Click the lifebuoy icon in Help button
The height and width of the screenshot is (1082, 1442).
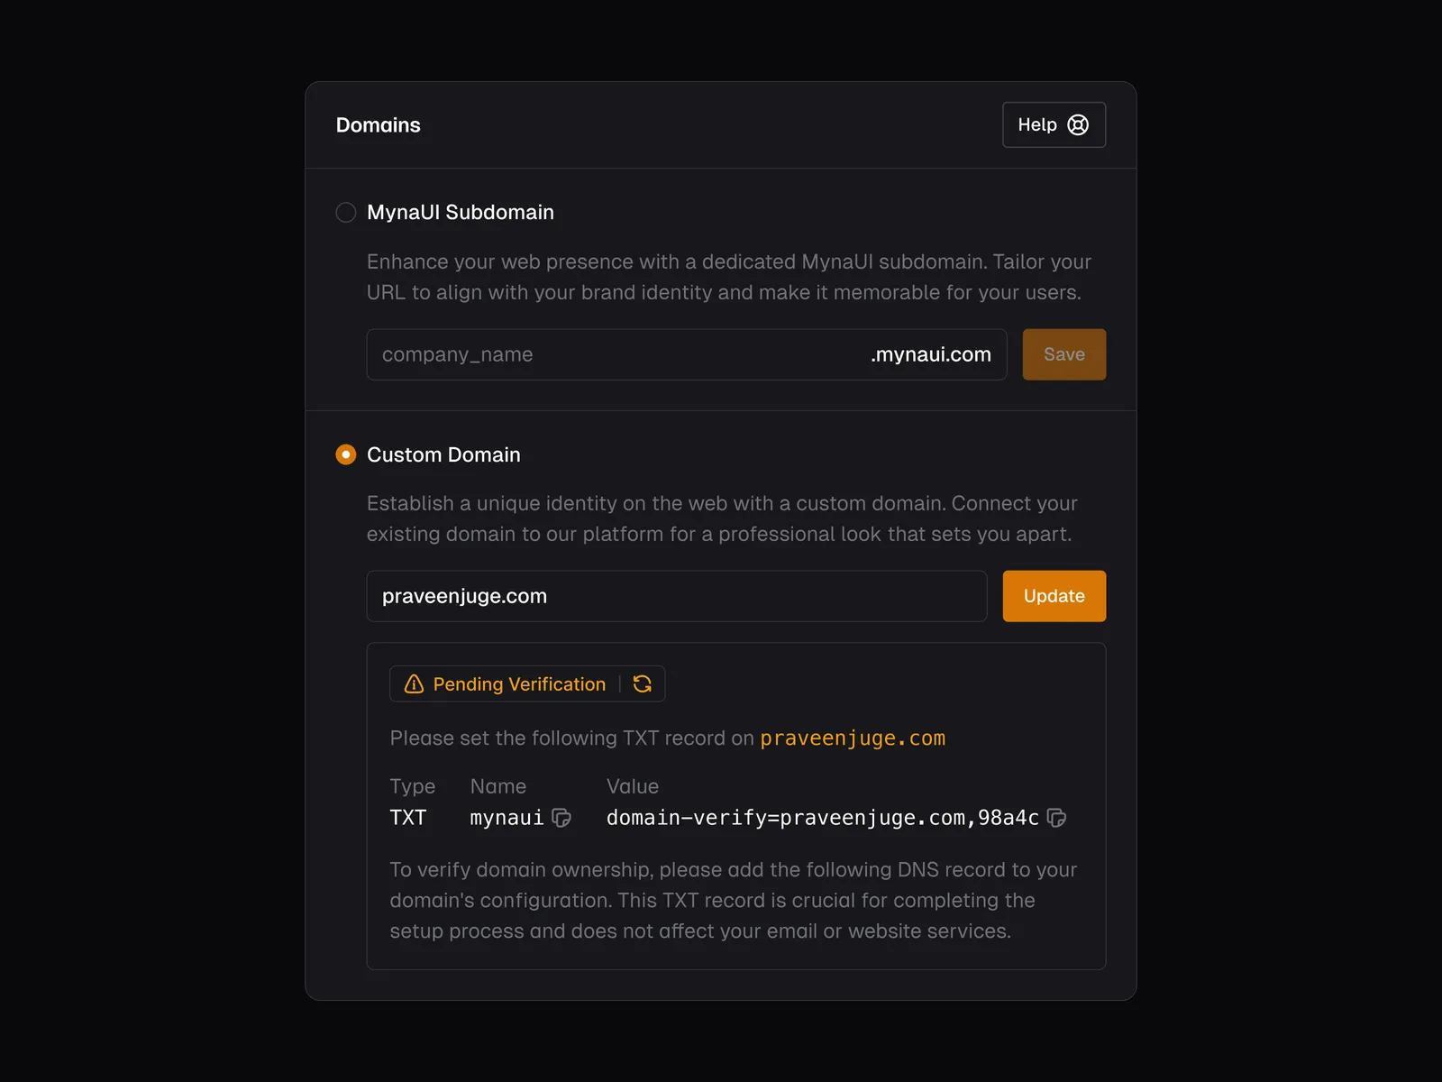coord(1078,125)
